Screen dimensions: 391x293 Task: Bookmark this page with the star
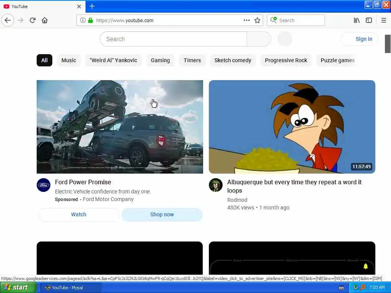tap(257, 21)
